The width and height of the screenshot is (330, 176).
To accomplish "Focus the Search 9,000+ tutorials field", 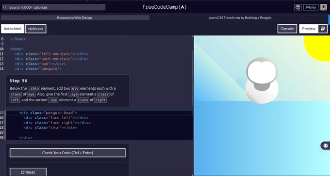I will 54,7.
